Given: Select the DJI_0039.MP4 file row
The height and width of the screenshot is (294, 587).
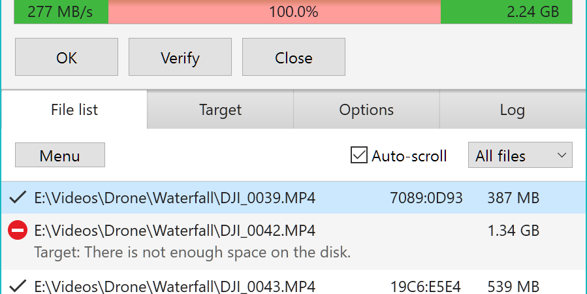Looking at the screenshot, I should pos(294,197).
